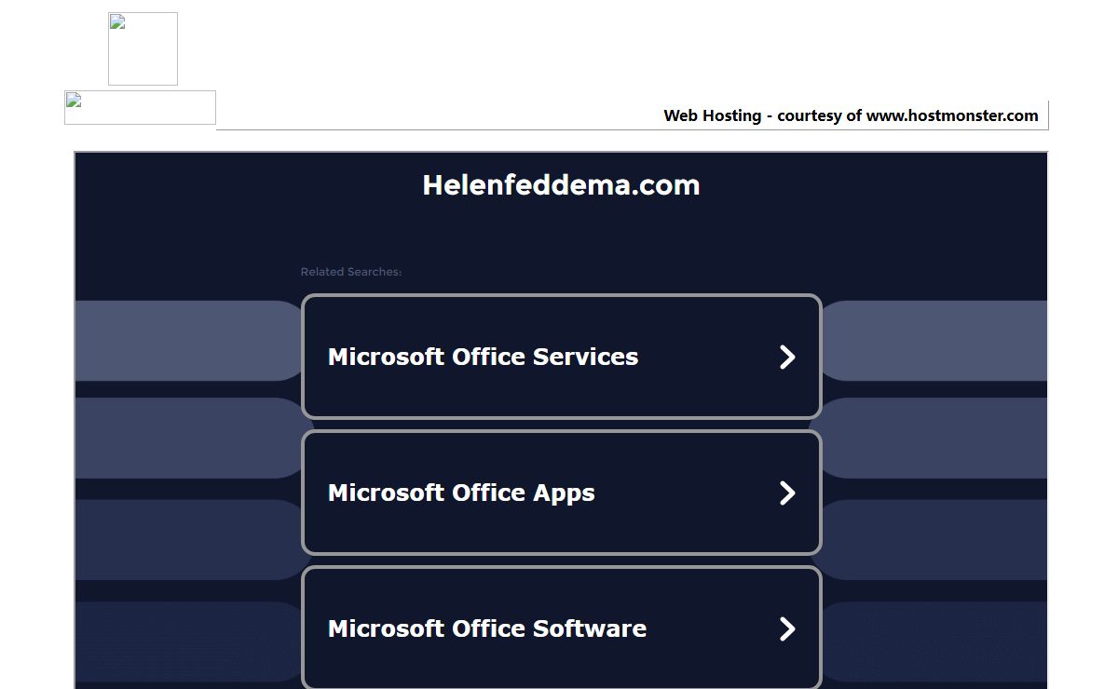Open the Microsoft Office Services search link
The image size is (1118, 689).
tap(561, 357)
